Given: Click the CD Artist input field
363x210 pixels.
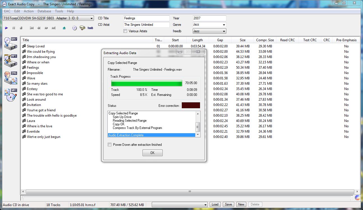Looking at the screenshot, I should (147, 25).
